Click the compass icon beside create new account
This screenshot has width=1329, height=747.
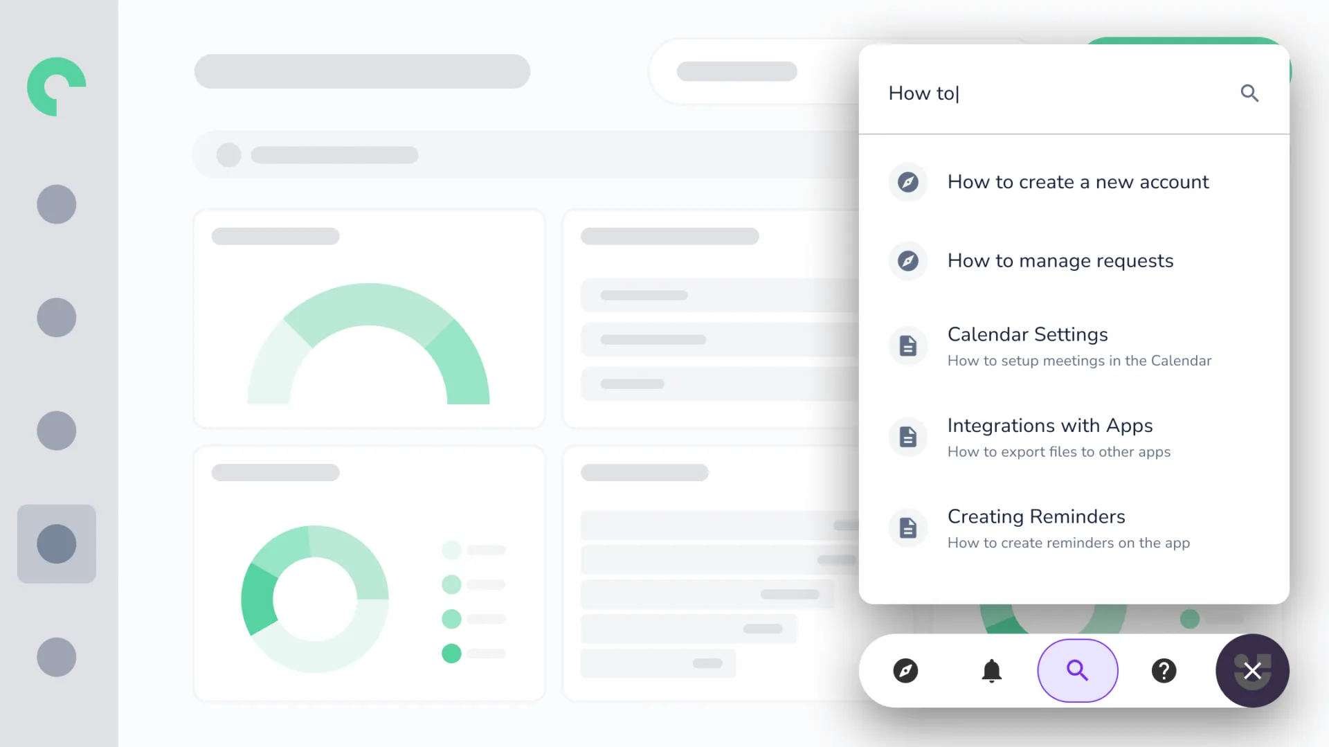click(907, 182)
